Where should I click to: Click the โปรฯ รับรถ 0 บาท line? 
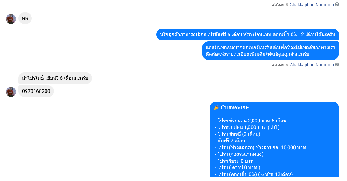[234, 161]
